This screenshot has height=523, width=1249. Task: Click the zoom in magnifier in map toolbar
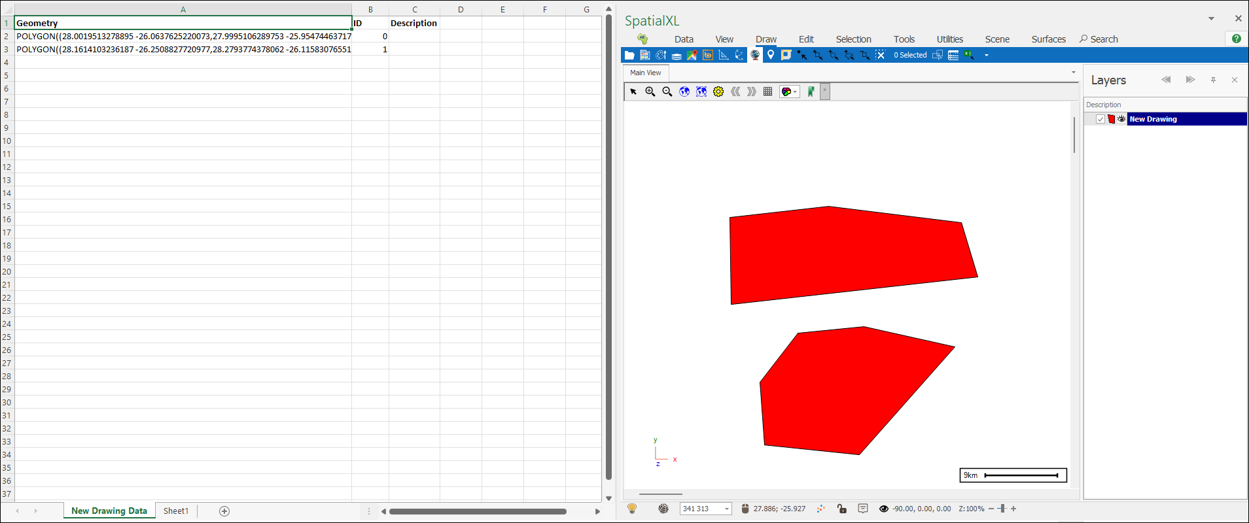(650, 92)
